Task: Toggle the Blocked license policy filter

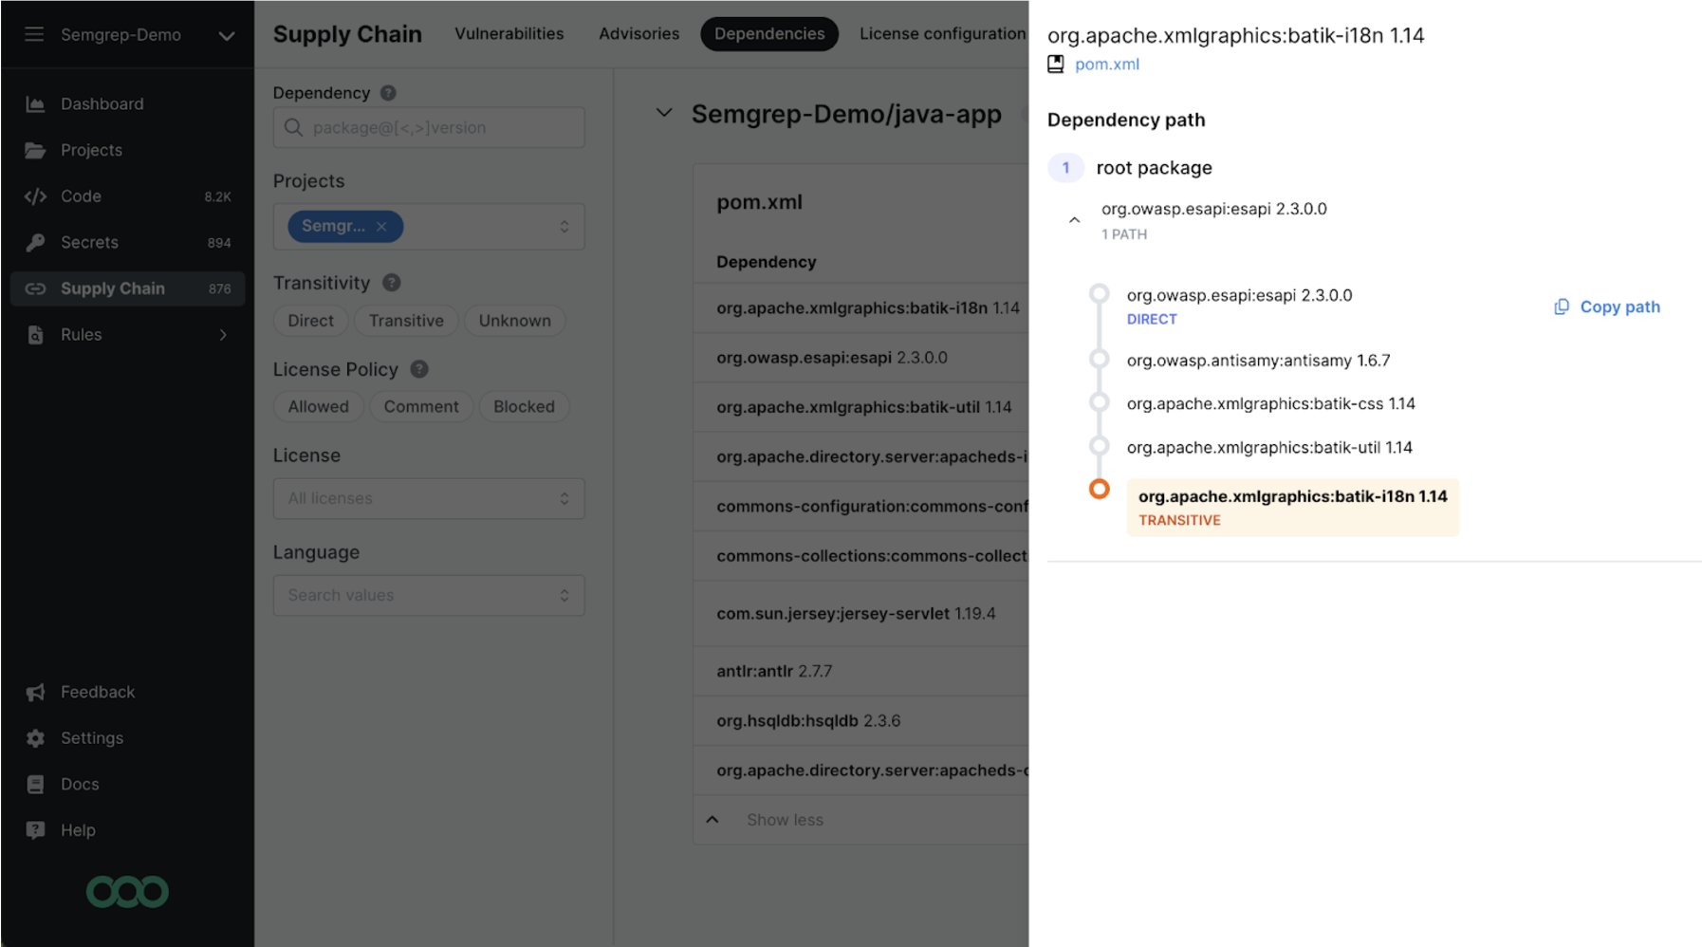Action: 524,407
